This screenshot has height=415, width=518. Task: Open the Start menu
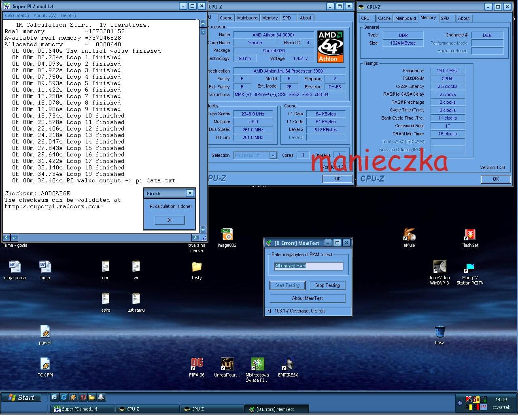21,397
